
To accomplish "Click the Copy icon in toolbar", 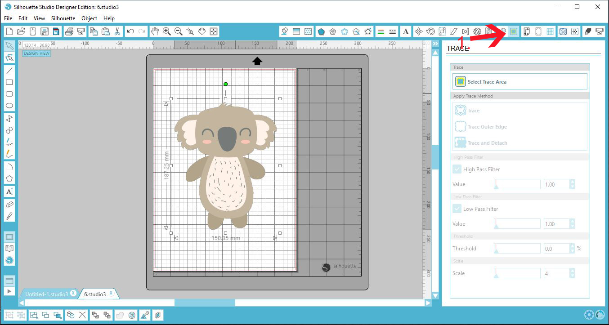I will pyautogui.click(x=94, y=31).
